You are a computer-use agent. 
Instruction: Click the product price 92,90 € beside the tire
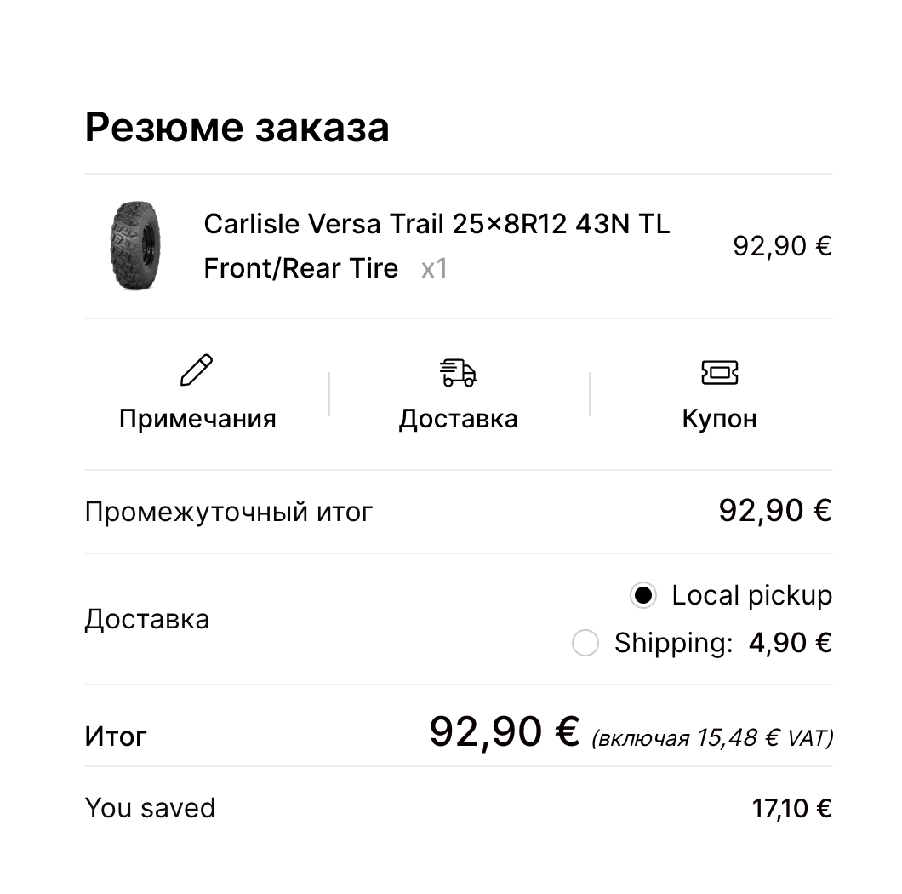coord(782,246)
